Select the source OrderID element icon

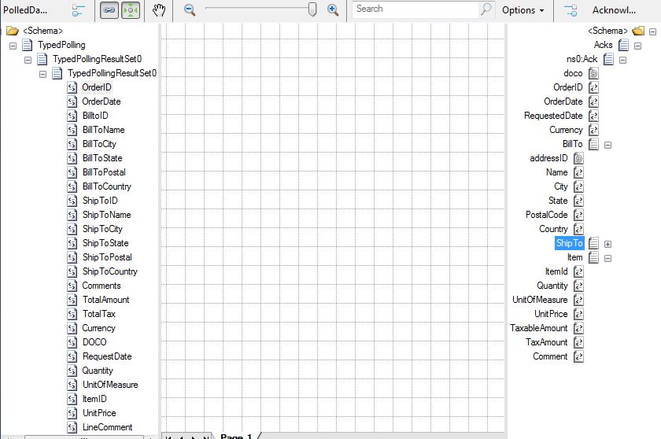coord(72,87)
